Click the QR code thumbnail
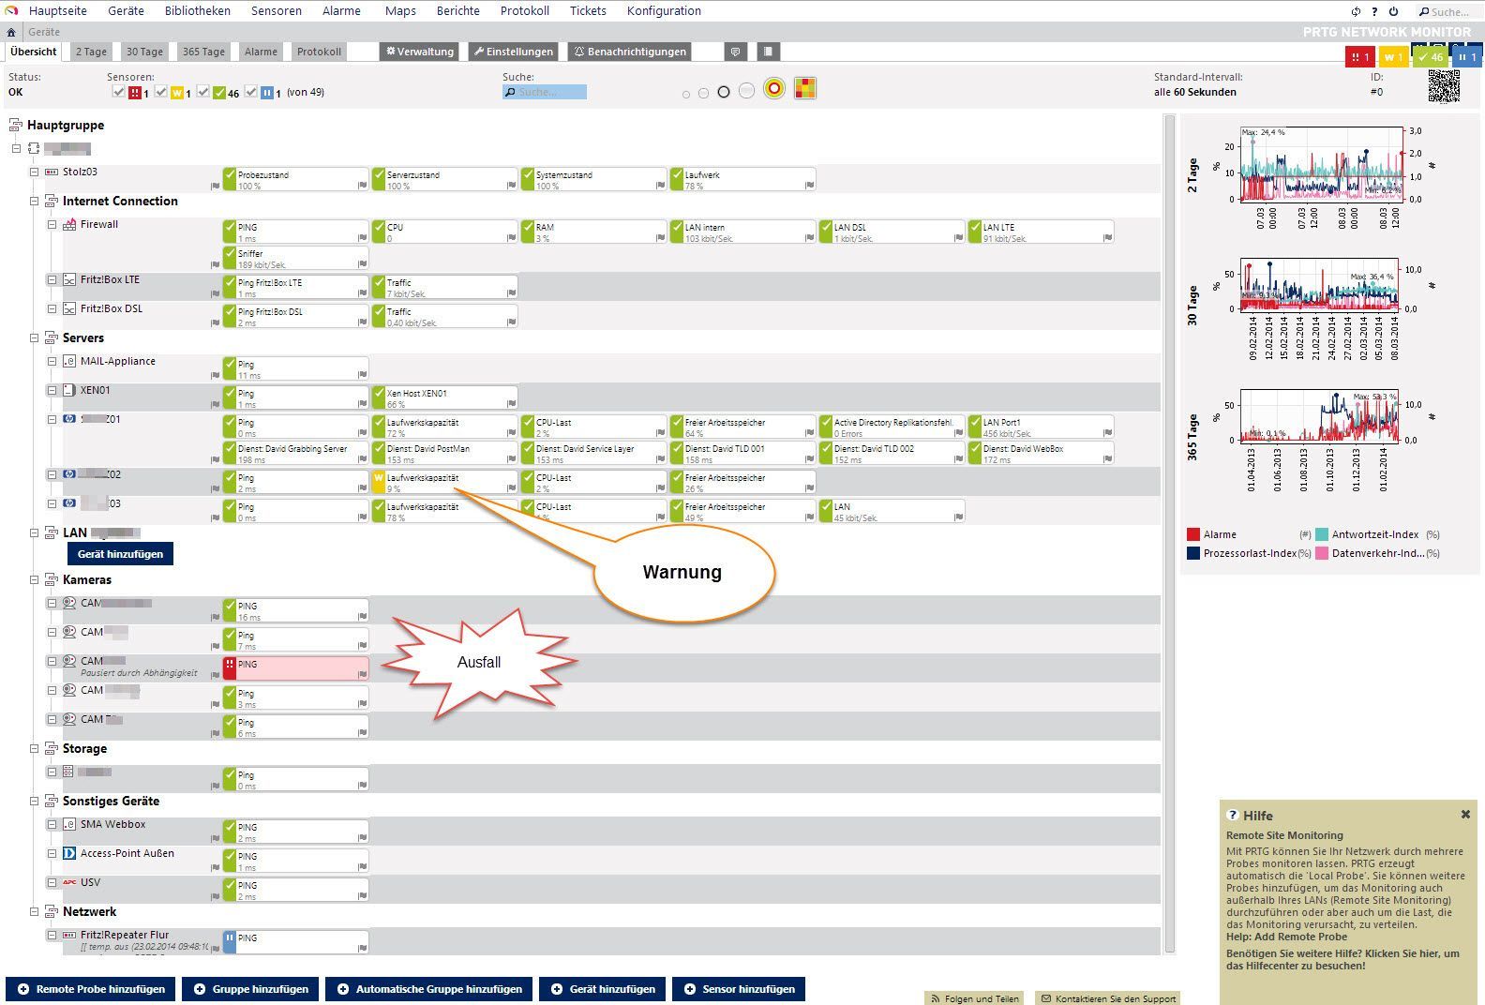 coord(1444,86)
